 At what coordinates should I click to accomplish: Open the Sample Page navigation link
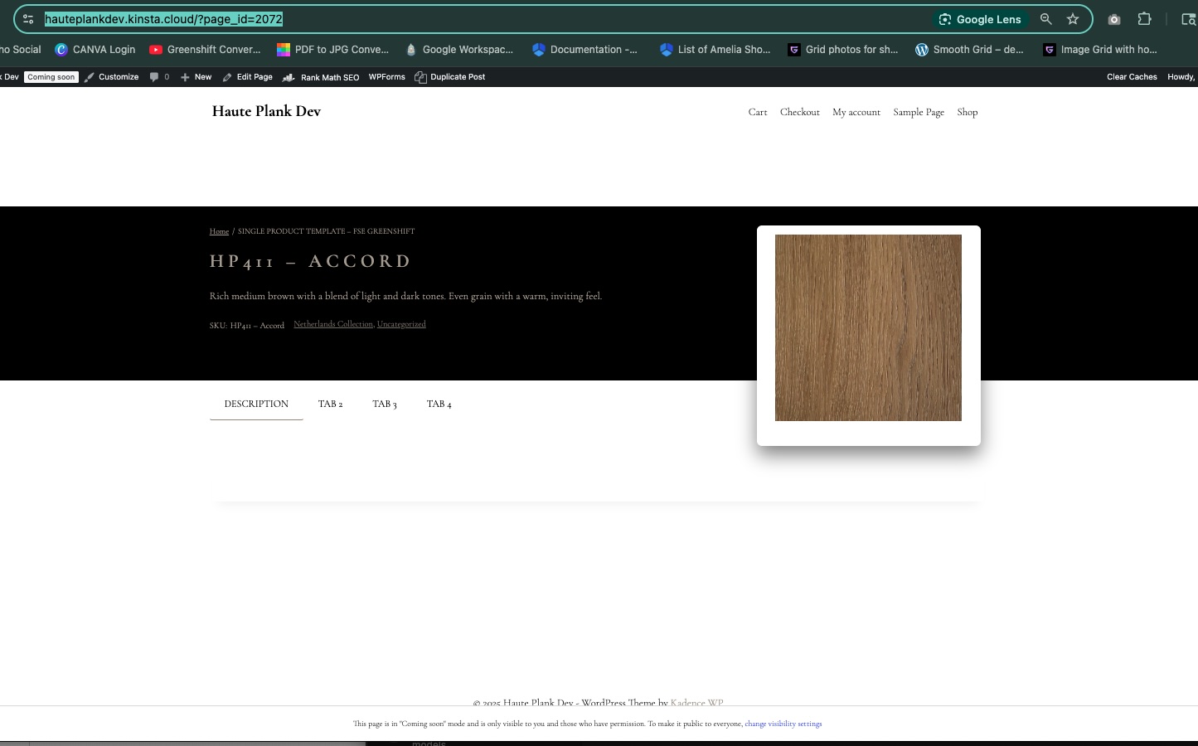coord(919,112)
